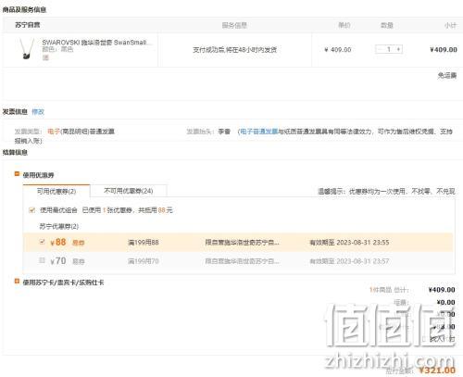The width and height of the screenshot is (463, 377).
Task: Decrease quantity with the minus button
Action: pyautogui.click(x=380, y=49)
